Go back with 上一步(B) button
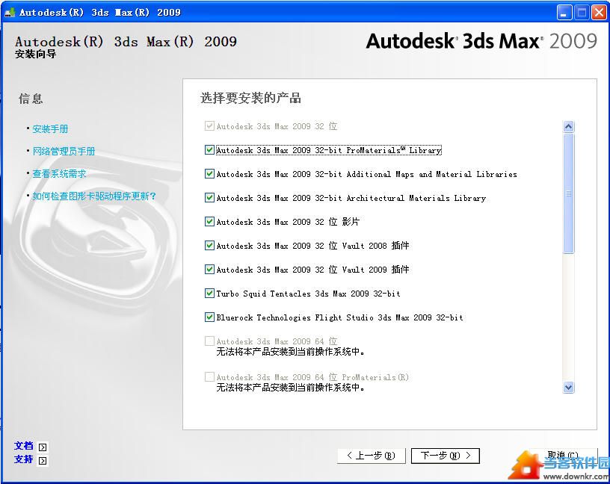The width and height of the screenshot is (610, 484). click(371, 456)
